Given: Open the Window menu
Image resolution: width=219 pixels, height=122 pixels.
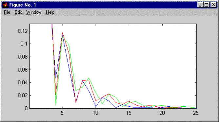Looking at the screenshot, I should [34, 12].
